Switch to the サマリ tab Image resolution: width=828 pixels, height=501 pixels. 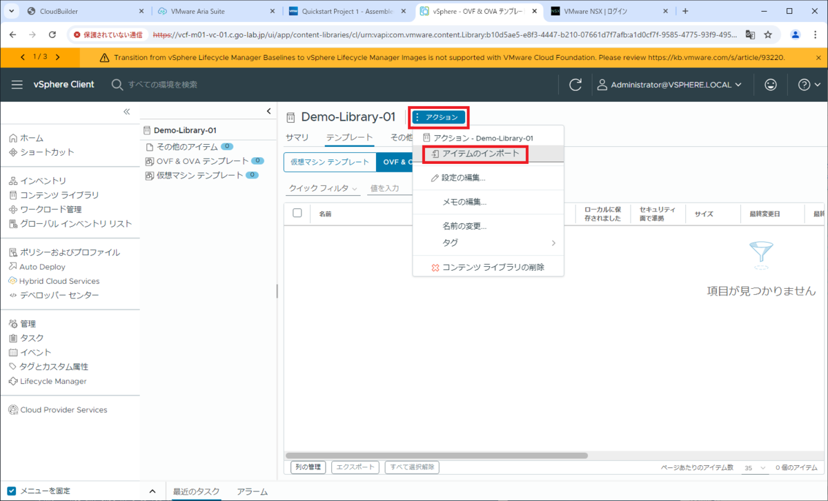pos(297,138)
